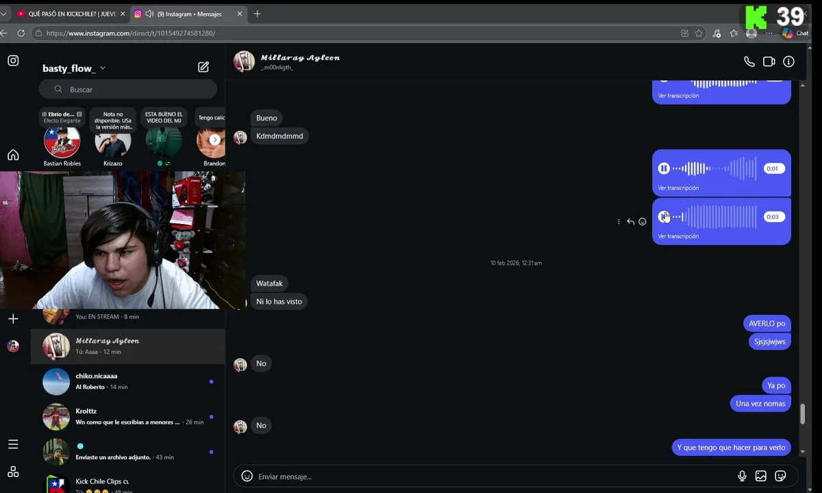Start an audio call with phone icon
The height and width of the screenshot is (493, 822).
pos(749,62)
